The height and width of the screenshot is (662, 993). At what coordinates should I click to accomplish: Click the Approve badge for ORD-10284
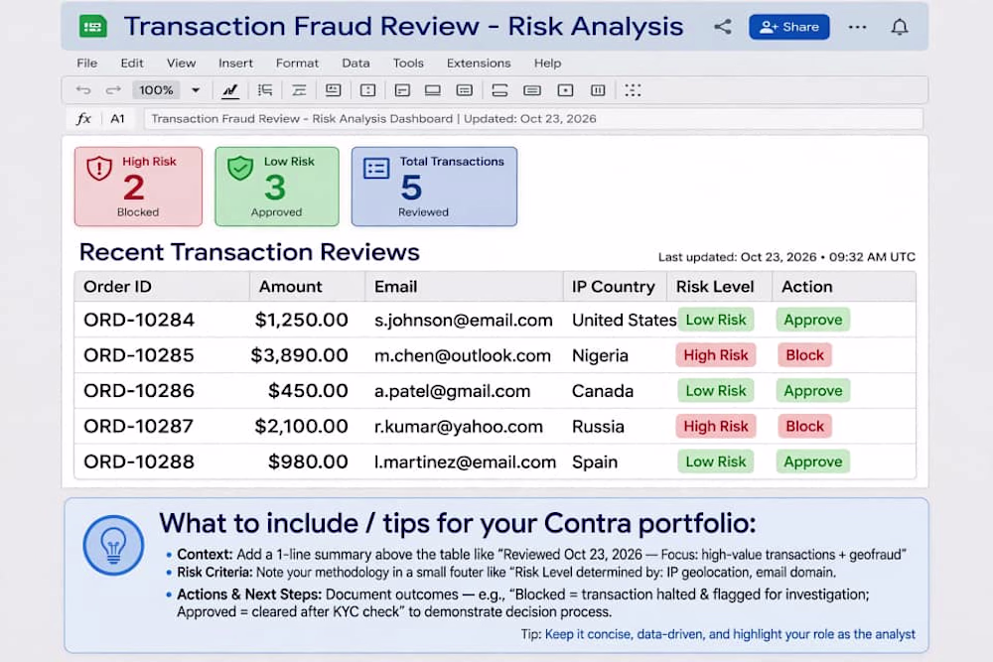point(813,320)
